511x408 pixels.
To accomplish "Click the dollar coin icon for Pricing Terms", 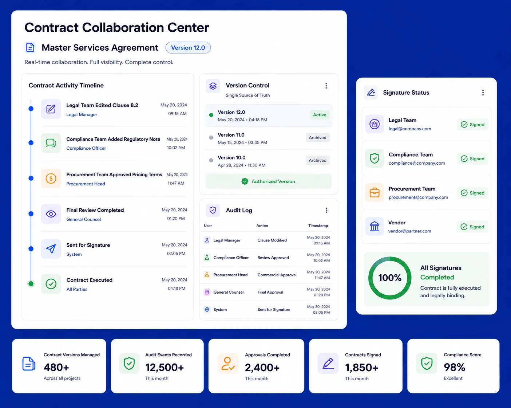I will pos(51,178).
